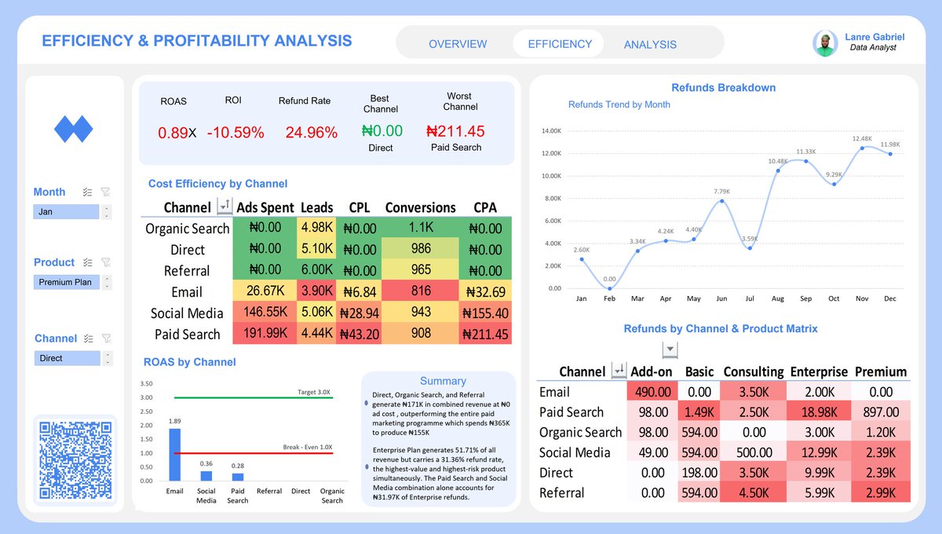The width and height of the screenshot is (942, 534).
Task: Click Referral leads cell 6.00K
Action: (317, 270)
